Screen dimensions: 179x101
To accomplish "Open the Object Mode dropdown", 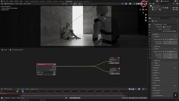I will [10, 4].
